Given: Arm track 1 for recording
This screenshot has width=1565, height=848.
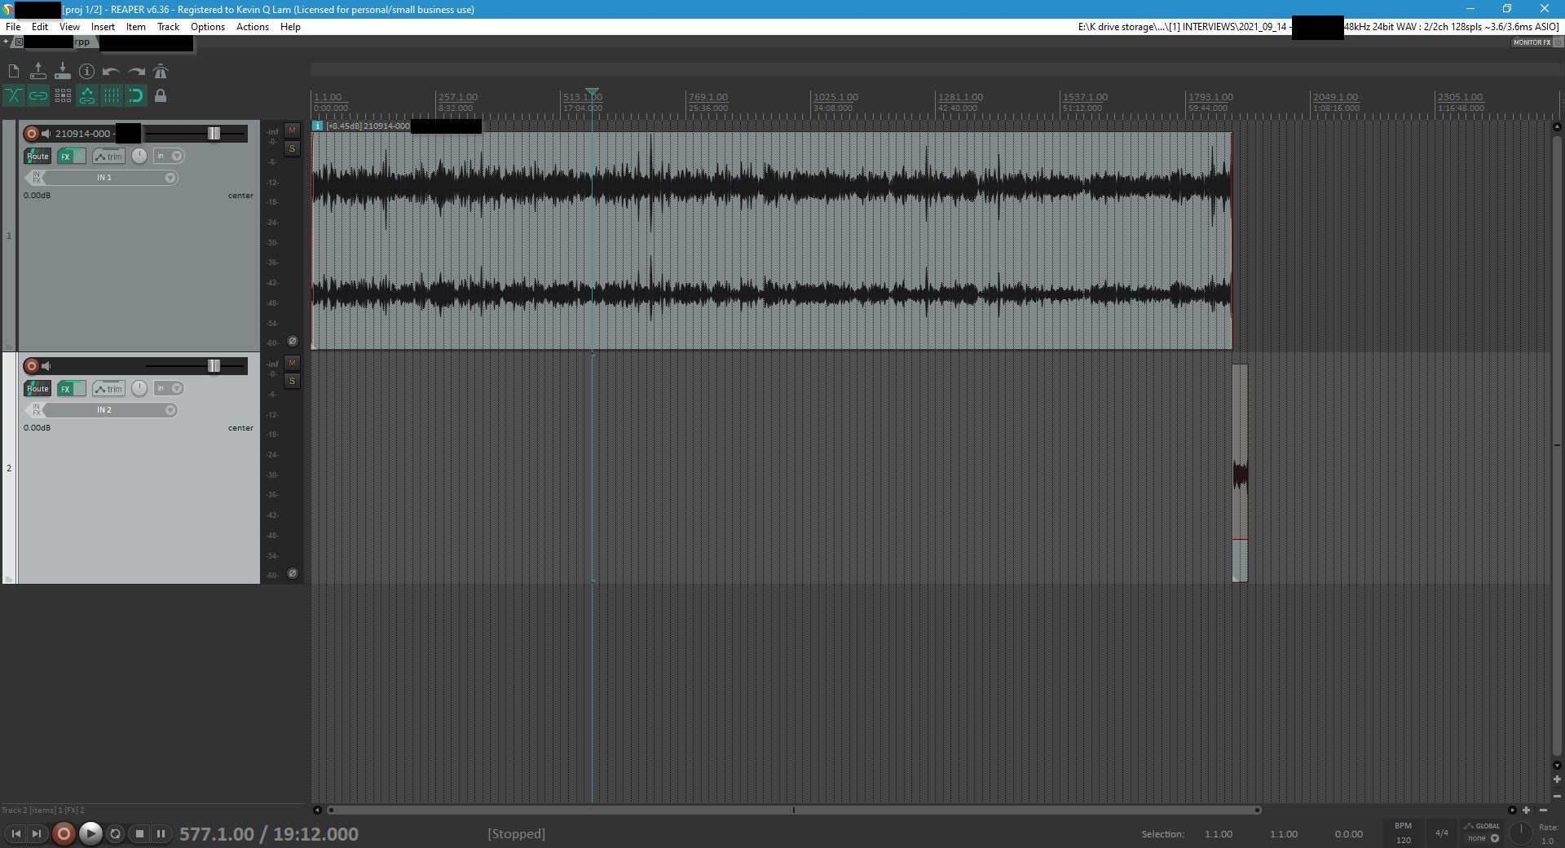Looking at the screenshot, I should pyautogui.click(x=32, y=134).
